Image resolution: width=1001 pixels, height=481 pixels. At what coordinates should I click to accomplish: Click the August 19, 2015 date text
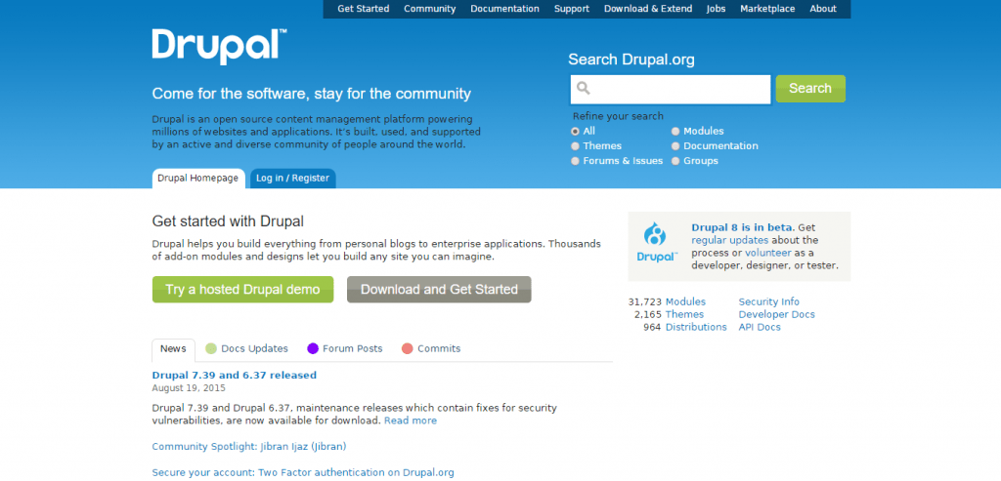(x=189, y=388)
